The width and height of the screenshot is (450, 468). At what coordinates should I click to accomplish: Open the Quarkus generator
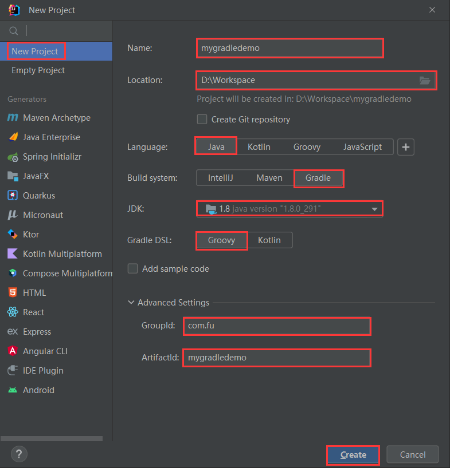[x=56, y=196]
